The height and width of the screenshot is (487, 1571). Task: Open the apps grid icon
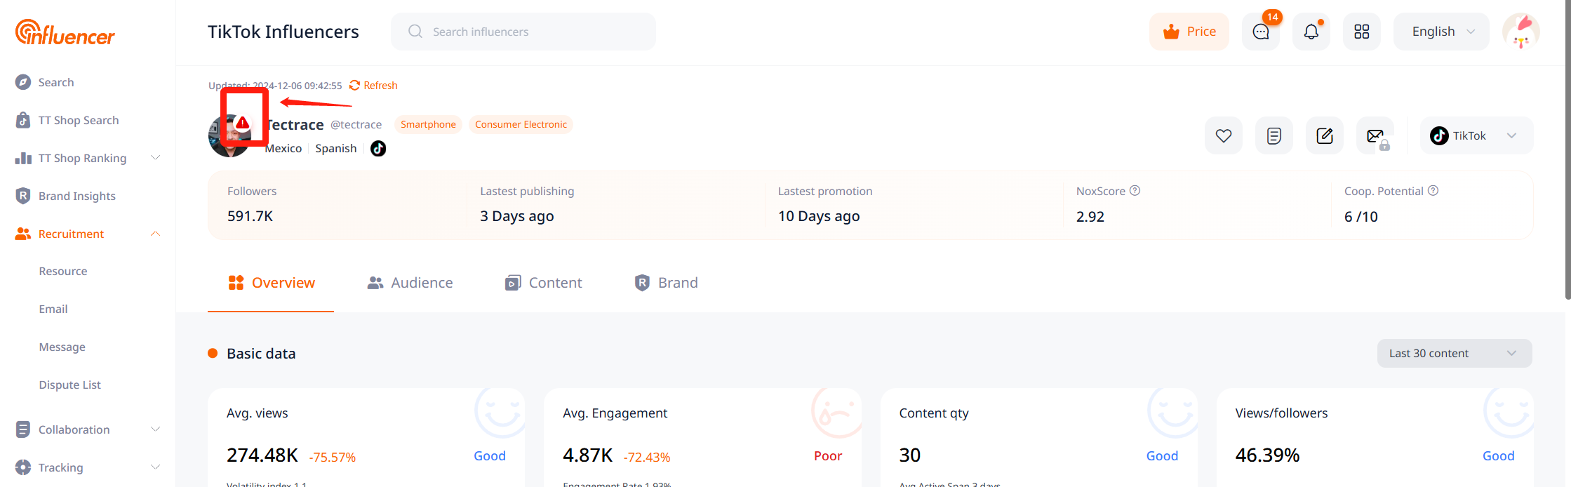(1361, 32)
